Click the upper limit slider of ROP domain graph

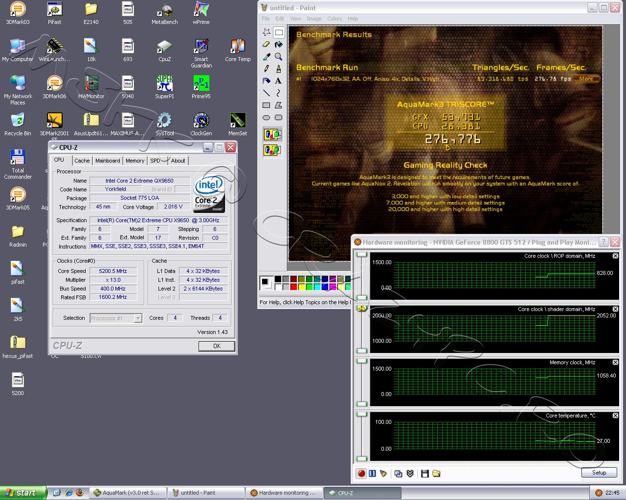[x=362, y=255]
